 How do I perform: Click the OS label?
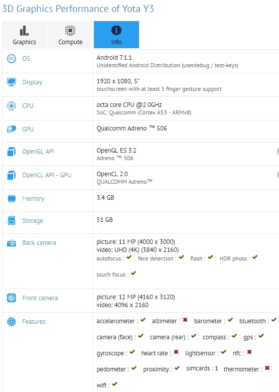(26, 59)
